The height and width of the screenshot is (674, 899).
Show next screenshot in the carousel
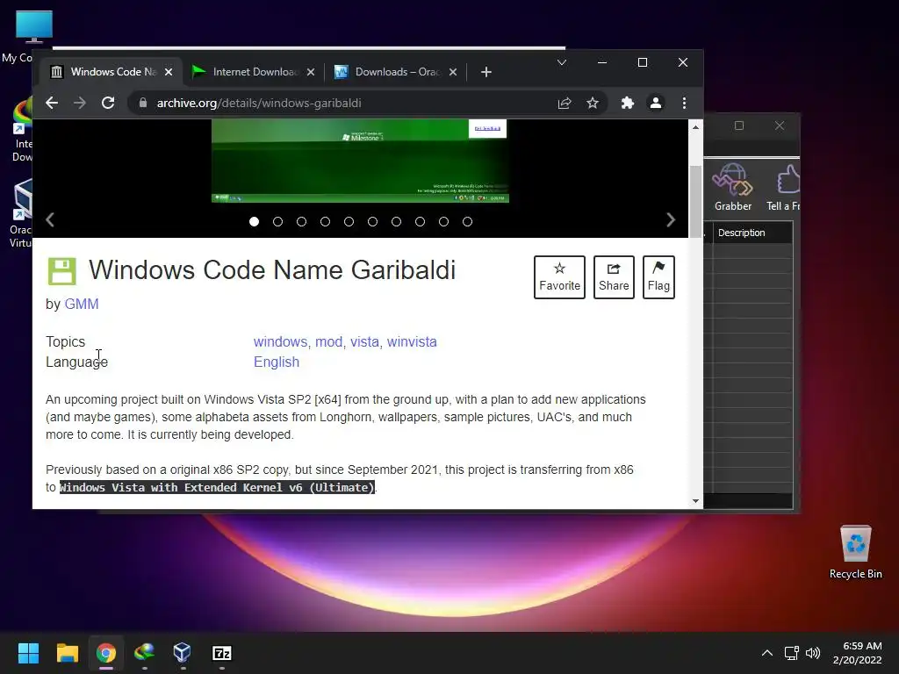(x=671, y=220)
